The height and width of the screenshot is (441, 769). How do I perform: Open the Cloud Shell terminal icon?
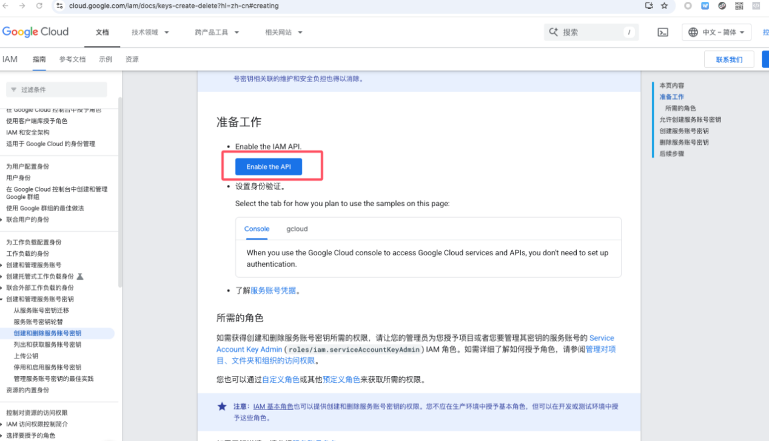point(662,32)
